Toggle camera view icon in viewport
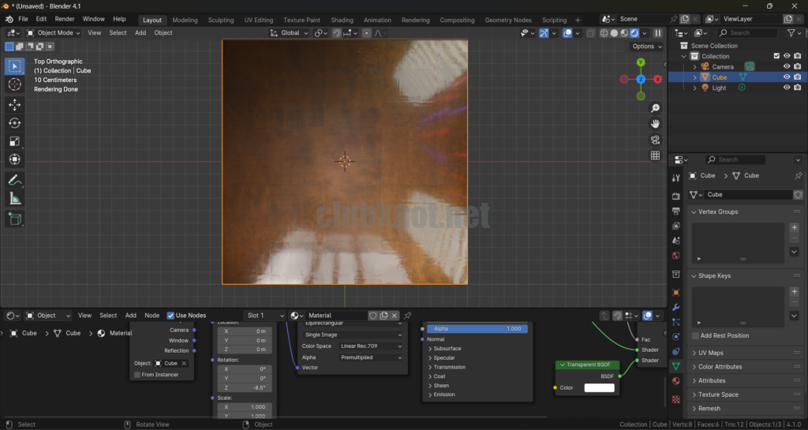Image resolution: width=808 pixels, height=430 pixels. click(655, 140)
